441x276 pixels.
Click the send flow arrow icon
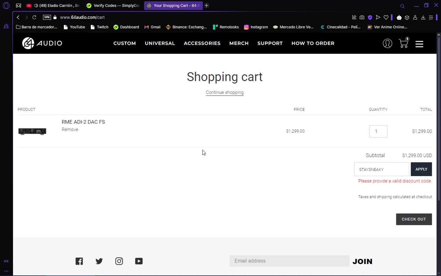pyautogui.click(x=378, y=17)
